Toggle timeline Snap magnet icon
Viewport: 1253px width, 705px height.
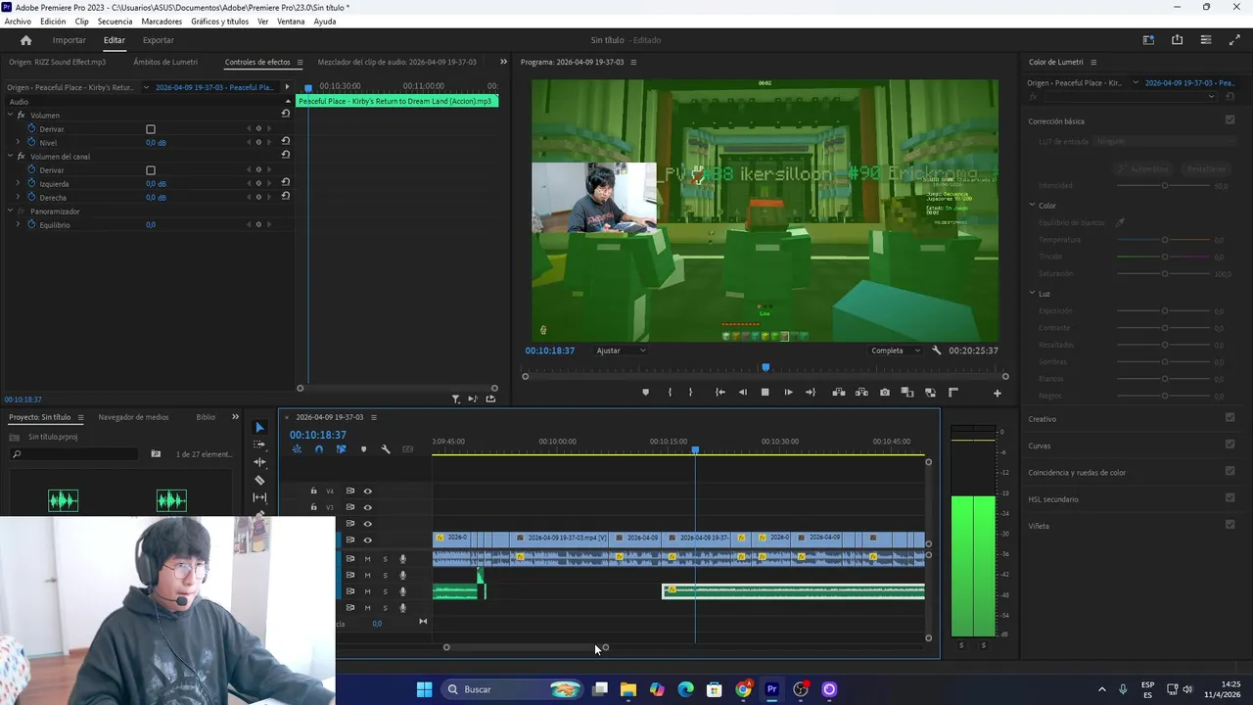pyautogui.click(x=319, y=449)
